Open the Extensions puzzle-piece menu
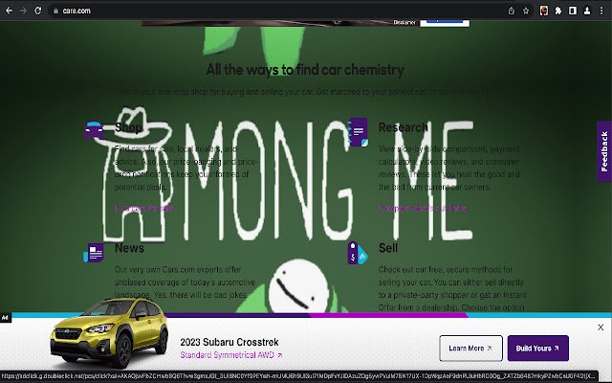The image size is (612, 383). point(558,11)
